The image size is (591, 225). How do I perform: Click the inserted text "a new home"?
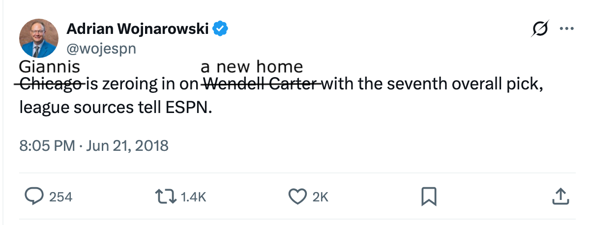tap(252, 66)
